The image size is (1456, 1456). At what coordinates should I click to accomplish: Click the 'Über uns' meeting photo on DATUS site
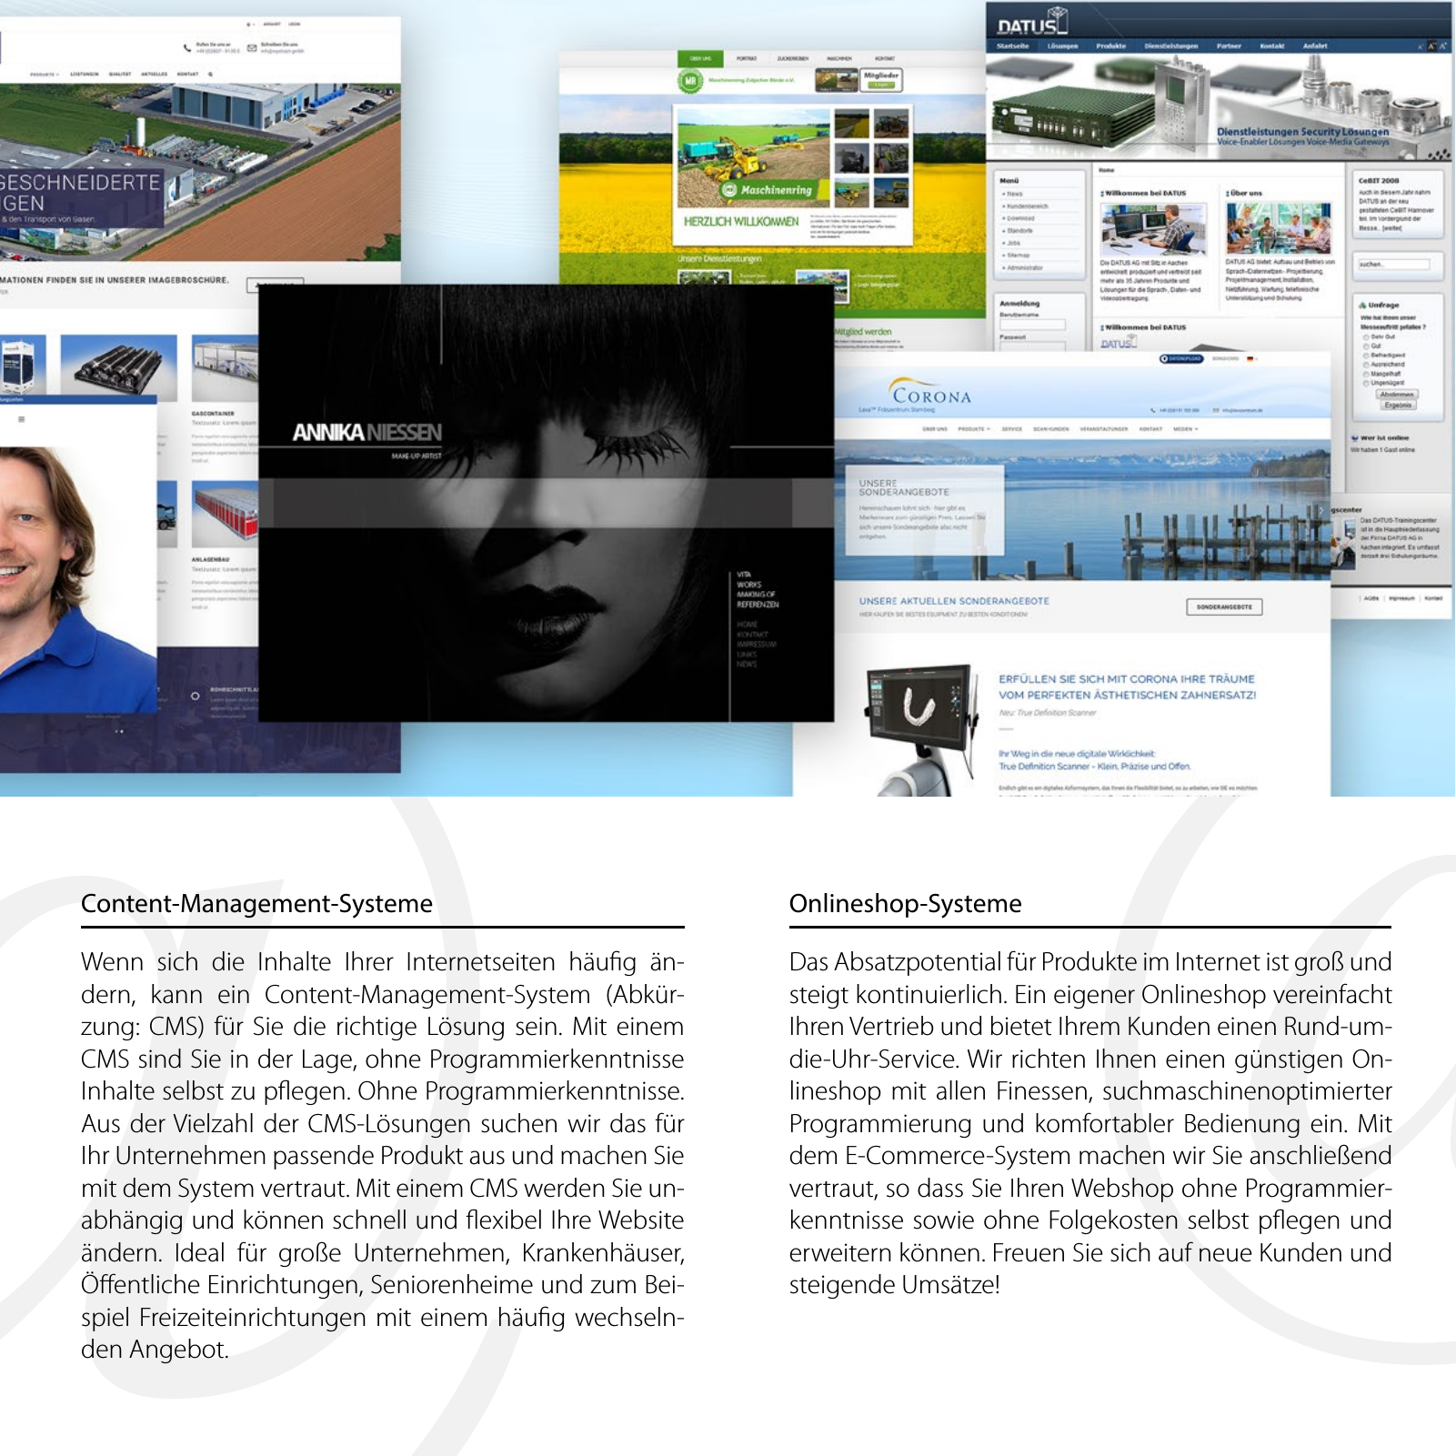pos(1279,228)
